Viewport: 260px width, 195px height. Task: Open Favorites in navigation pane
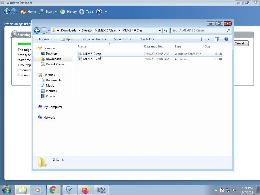click(x=49, y=48)
